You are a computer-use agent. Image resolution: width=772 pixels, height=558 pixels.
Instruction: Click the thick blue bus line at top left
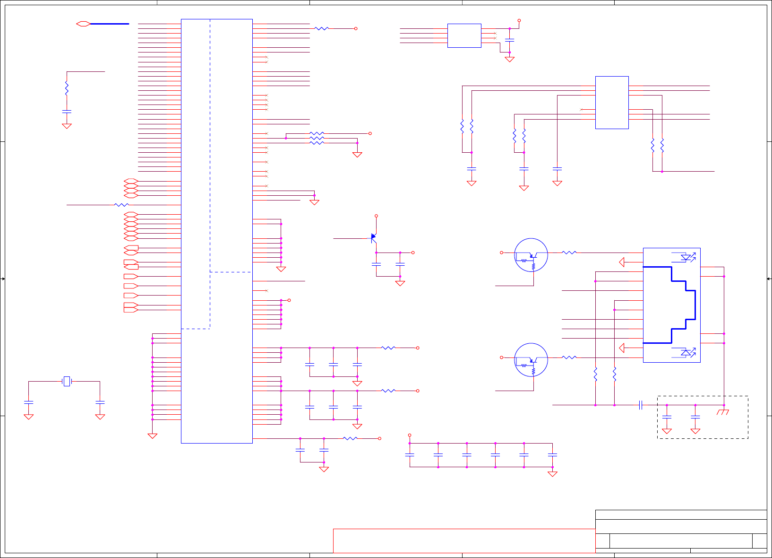pos(110,24)
